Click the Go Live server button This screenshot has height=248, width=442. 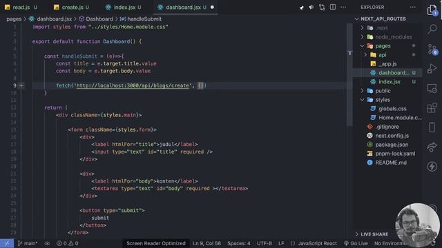(356, 243)
